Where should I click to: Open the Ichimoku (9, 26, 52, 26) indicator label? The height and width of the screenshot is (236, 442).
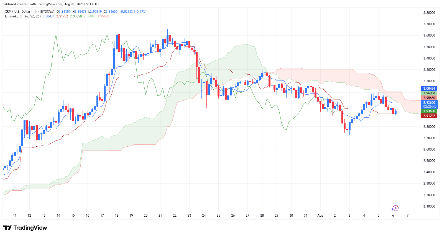(x=23, y=16)
